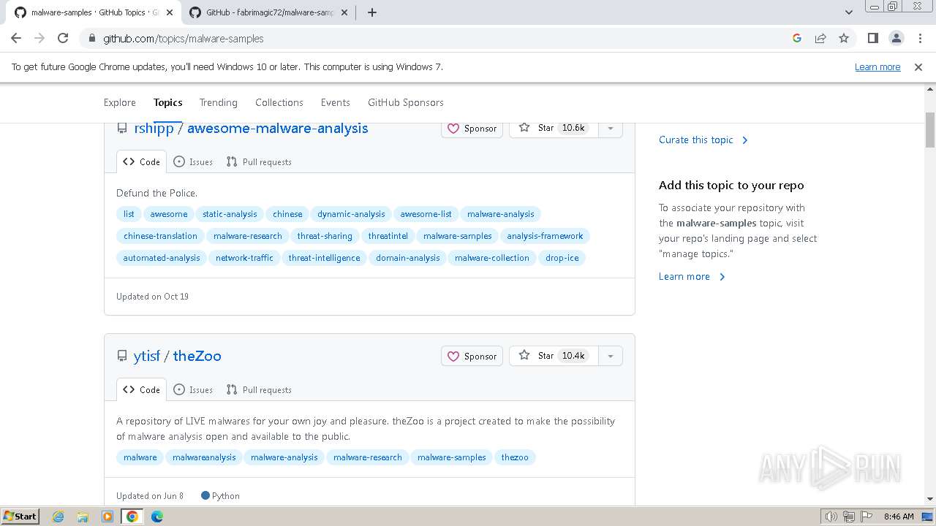This screenshot has width=936, height=526.
Task: Open a new browser tab
Action: click(x=371, y=12)
